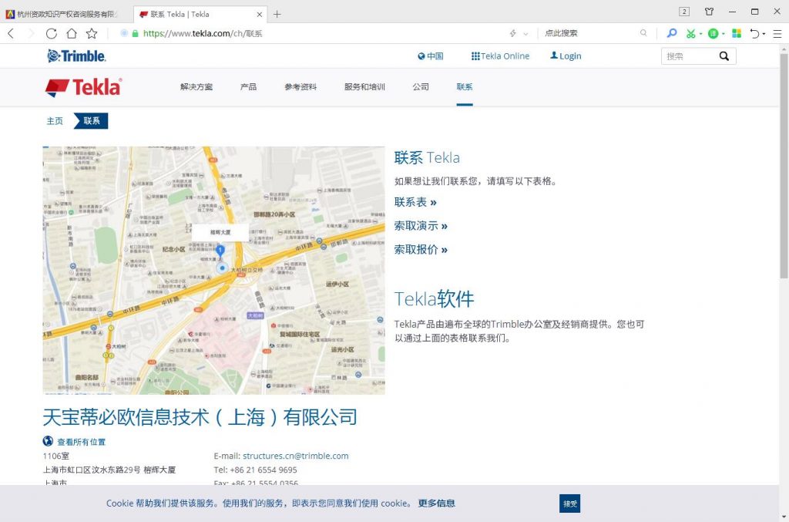The height and width of the screenshot is (522, 789).
Task: Open a new browser tab
Action: (277, 14)
